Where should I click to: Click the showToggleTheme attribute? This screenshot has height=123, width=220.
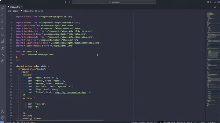click(32, 118)
